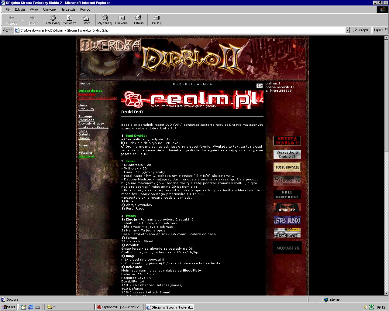Expand the address bar dropdown arrow
Screen dimensions: 389x311
(x=347, y=30)
